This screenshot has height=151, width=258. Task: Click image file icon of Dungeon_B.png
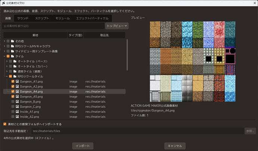pos(17,102)
